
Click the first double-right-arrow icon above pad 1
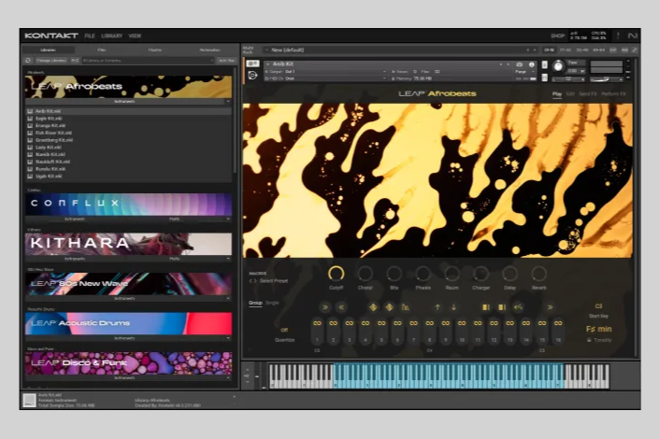(x=325, y=307)
